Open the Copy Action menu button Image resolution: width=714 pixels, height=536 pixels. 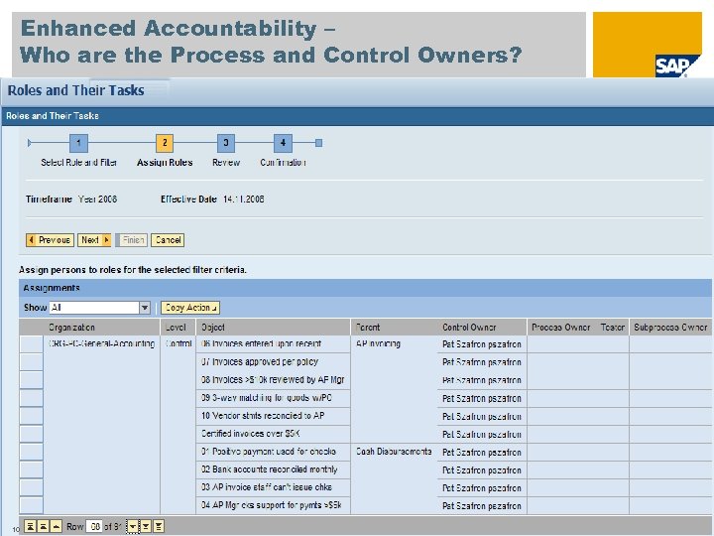point(190,308)
